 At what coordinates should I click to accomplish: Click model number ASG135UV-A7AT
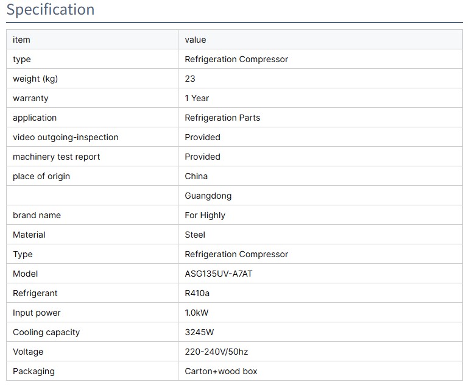coord(219,274)
